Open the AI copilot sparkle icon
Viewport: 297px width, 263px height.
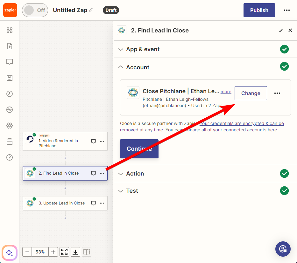[x=10, y=253]
